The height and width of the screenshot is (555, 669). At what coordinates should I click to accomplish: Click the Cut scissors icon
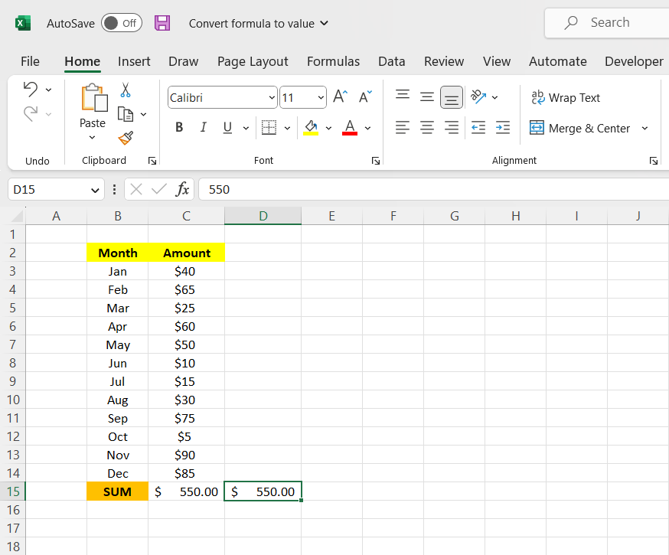126,90
